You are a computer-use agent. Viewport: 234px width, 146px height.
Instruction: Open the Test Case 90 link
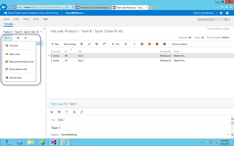pos(59,104)
